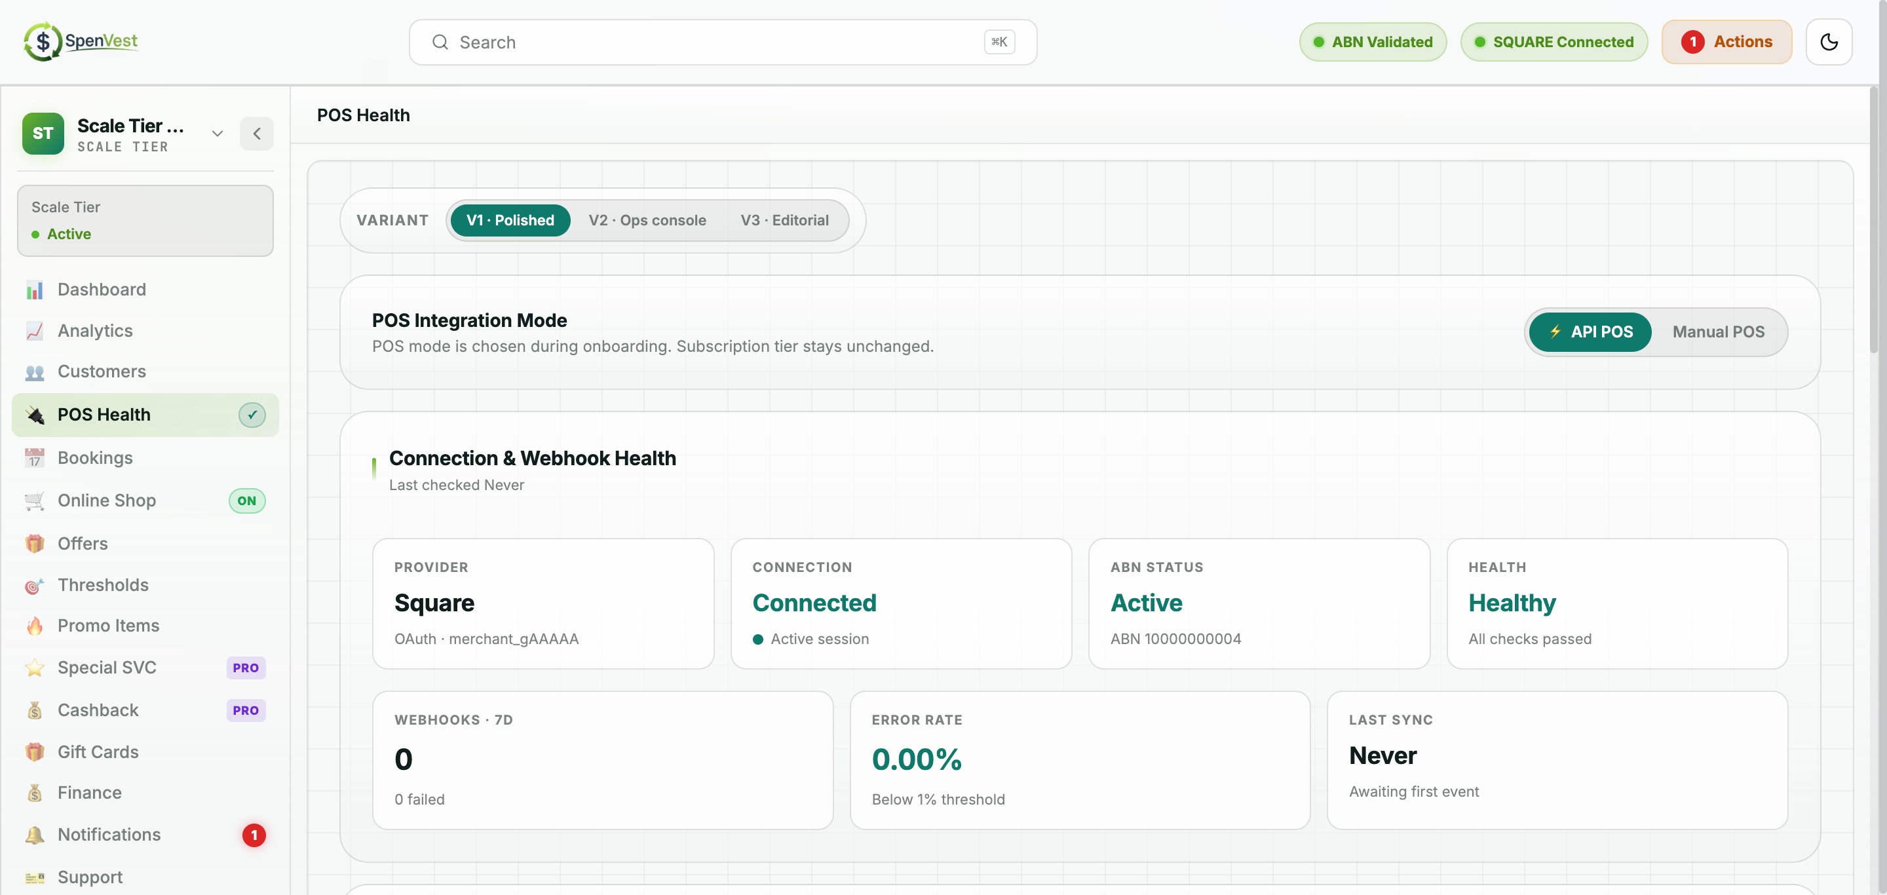Click the POS Health checkmark badge
The width and height of the screenshot is (1887, 895).
pyautogui.click(x=252, y=415)
